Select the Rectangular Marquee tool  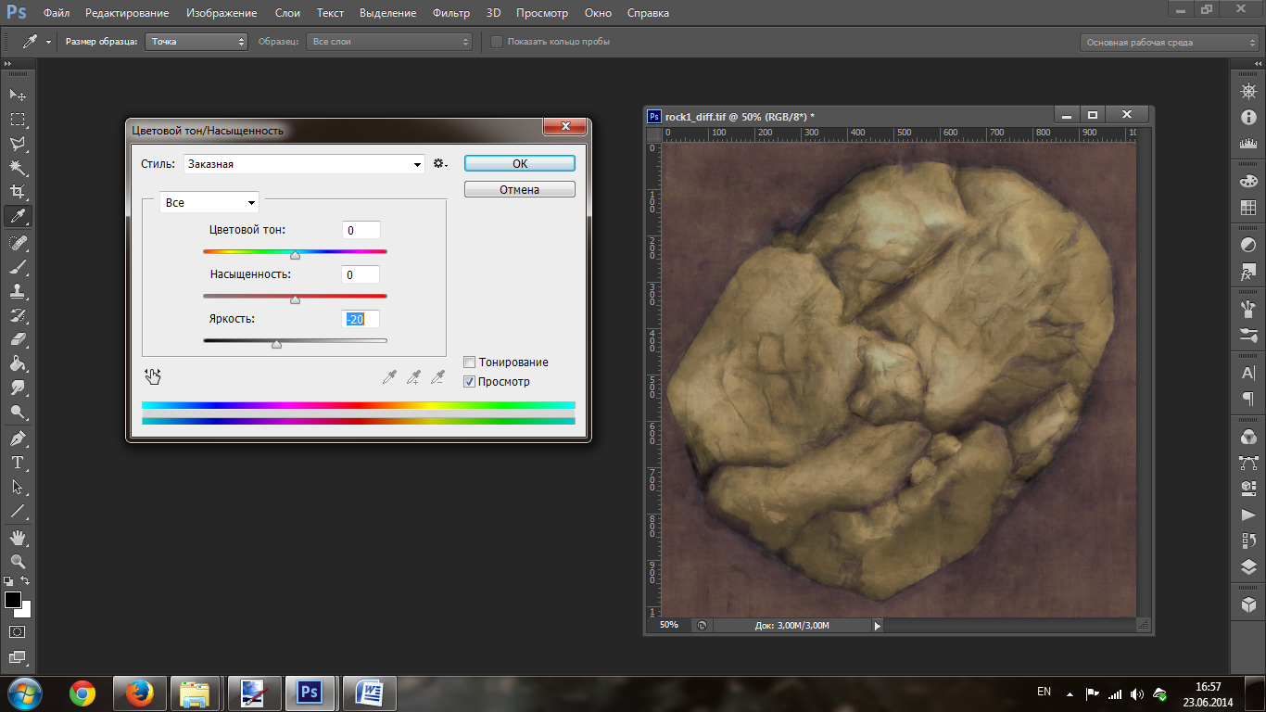17,120
